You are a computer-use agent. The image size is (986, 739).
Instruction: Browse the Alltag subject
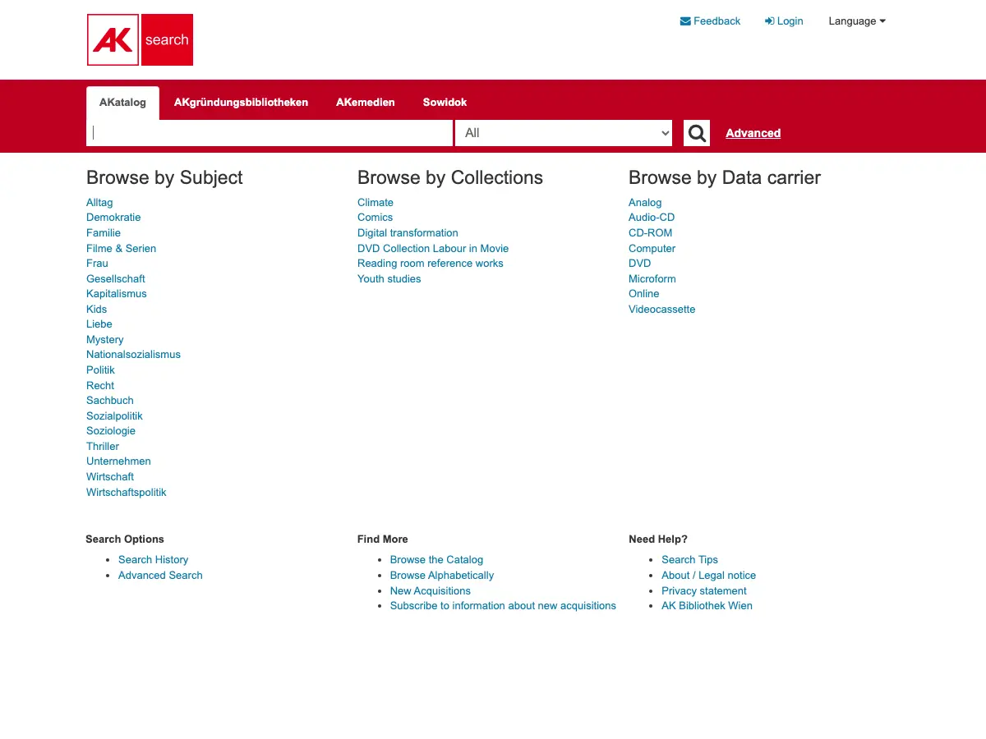coord(99,202)
